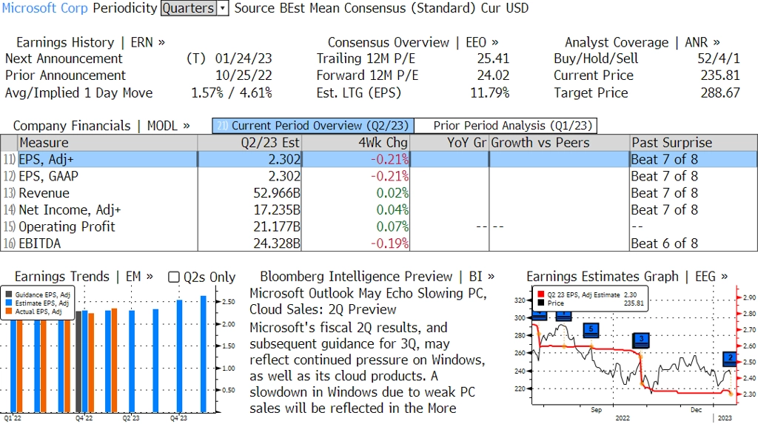758x424 pixels.
Task: Click the Net Income 4Wk change 0.04%
Action: click(392, 210)
